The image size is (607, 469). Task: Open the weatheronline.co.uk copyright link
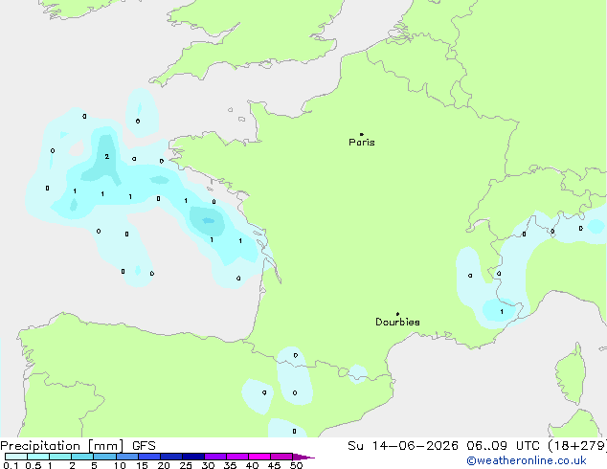coord(527,460)
